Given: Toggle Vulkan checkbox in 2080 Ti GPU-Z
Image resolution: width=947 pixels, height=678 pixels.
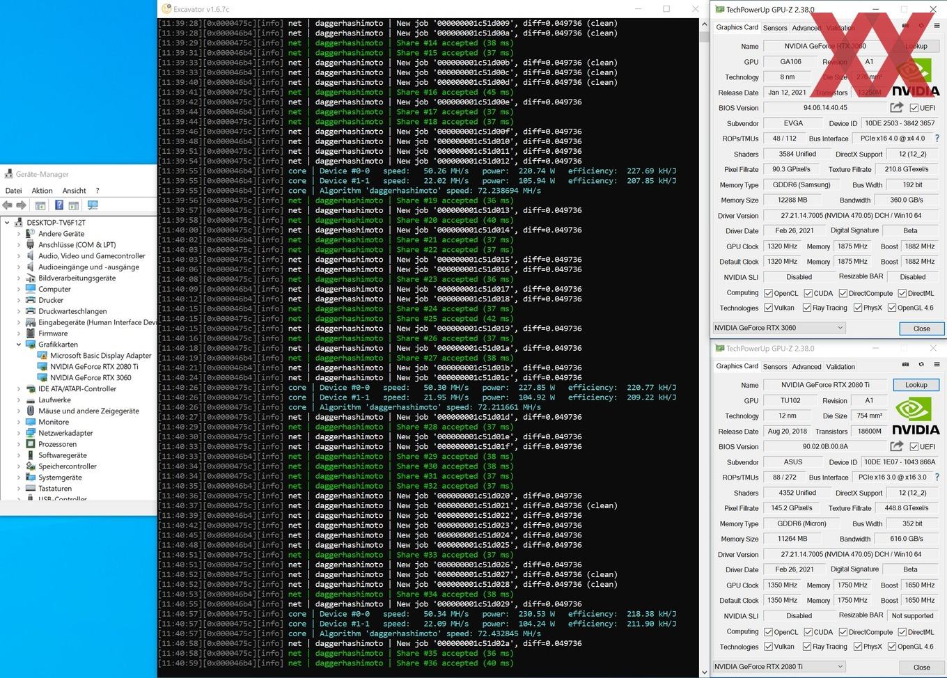Looking at the screenshot, I should 768,647.
